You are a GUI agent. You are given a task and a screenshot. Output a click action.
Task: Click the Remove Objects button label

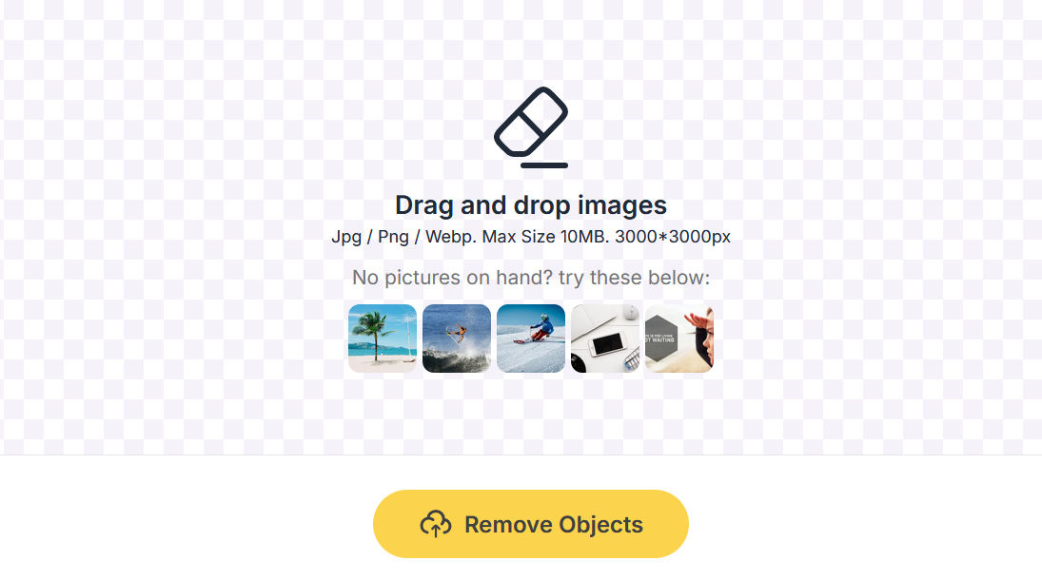pyautogui.click(x=554, y=525)
